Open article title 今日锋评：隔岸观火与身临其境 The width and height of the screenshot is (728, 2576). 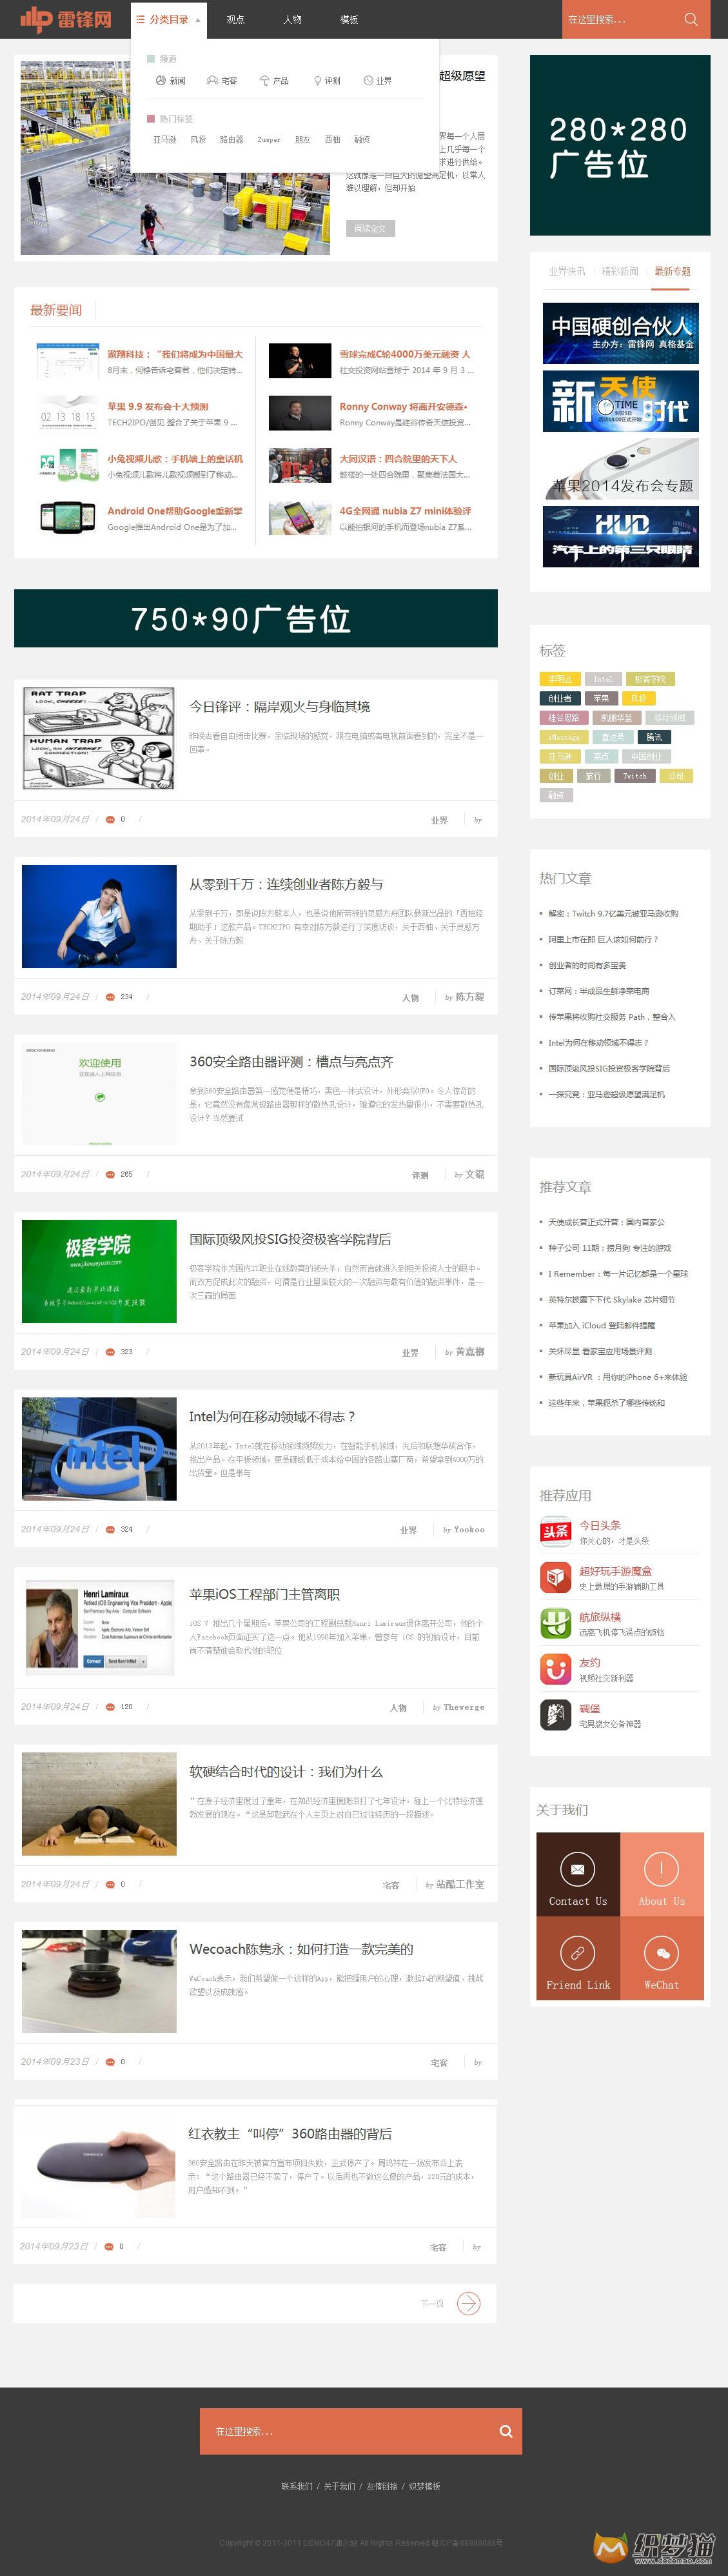280,706
